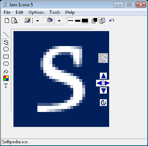Minimize the Jans Icona 5 window
The width and height of the screenshot is (148, 146).
pos(118,5)
